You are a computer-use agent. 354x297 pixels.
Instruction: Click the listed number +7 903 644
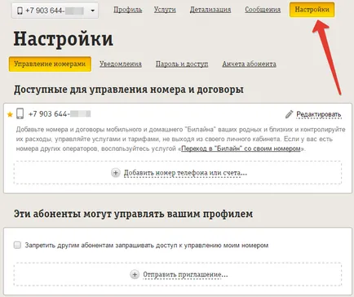coord(60,114)
